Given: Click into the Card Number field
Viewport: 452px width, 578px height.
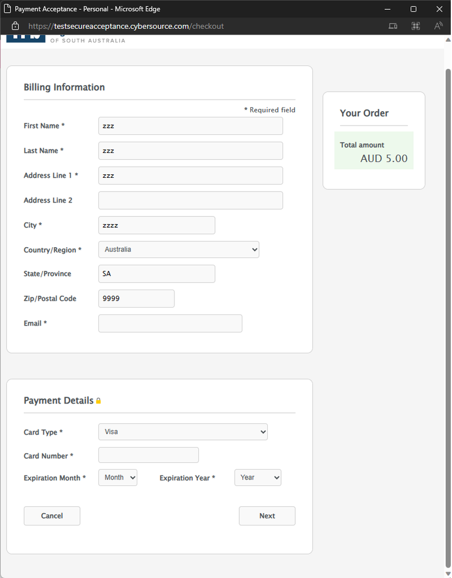Looking at the screenshot, I should pos(148,455).
